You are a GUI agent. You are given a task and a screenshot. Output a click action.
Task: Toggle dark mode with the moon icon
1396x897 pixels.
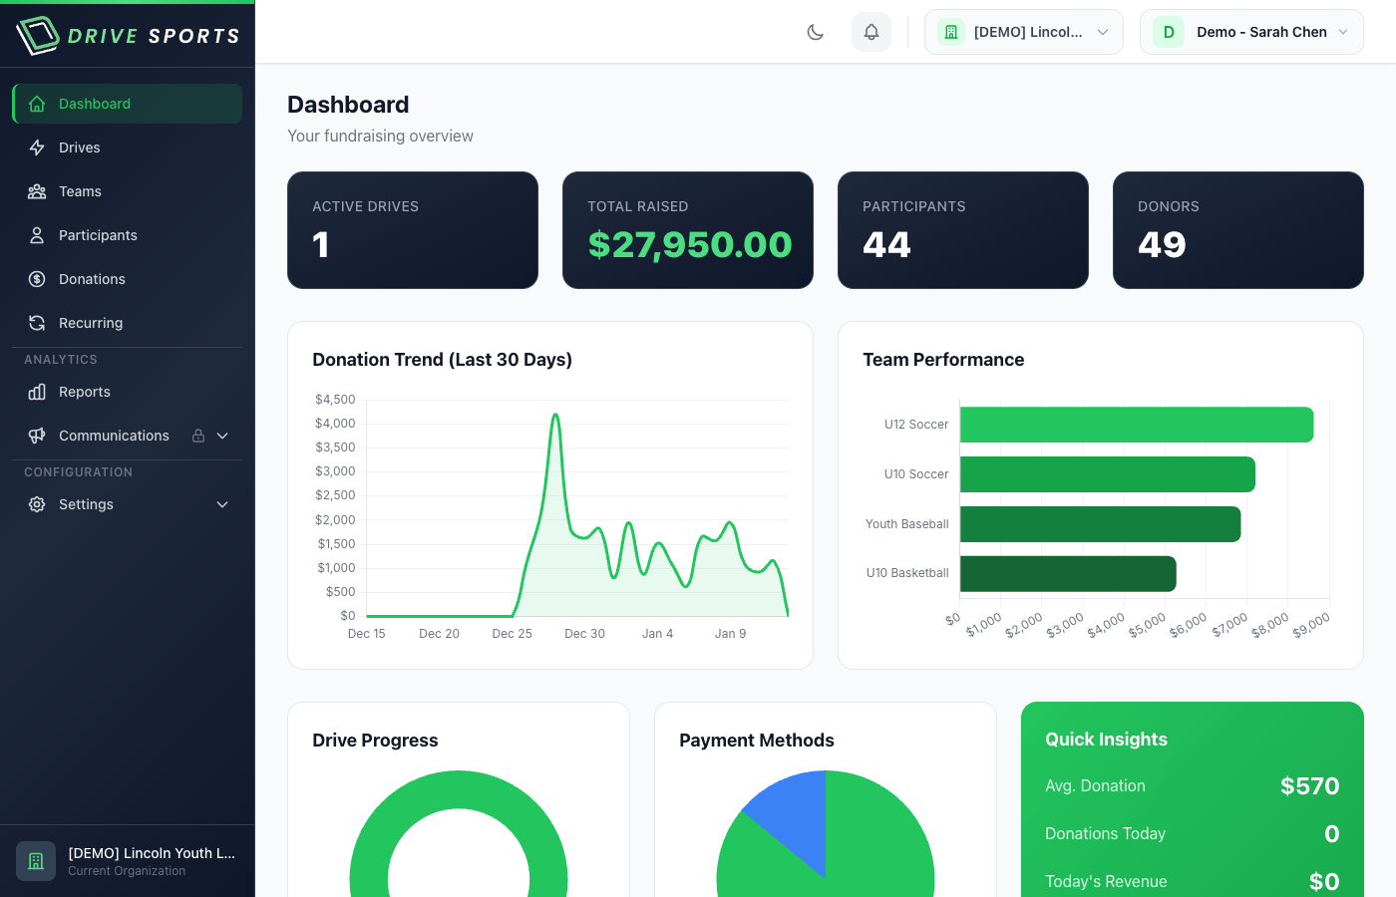click(816, 32)
